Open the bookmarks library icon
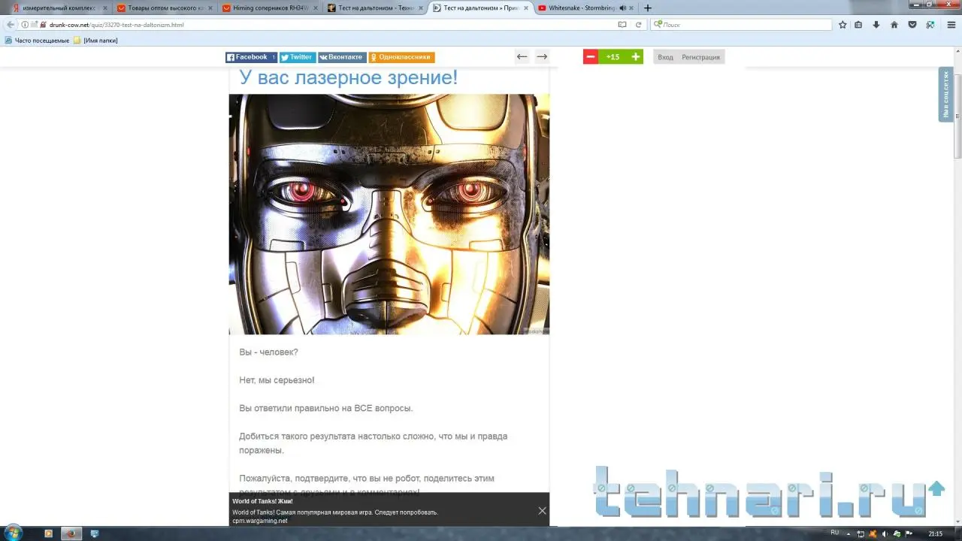The image size is (962, 541). click(x=859, y=25)
